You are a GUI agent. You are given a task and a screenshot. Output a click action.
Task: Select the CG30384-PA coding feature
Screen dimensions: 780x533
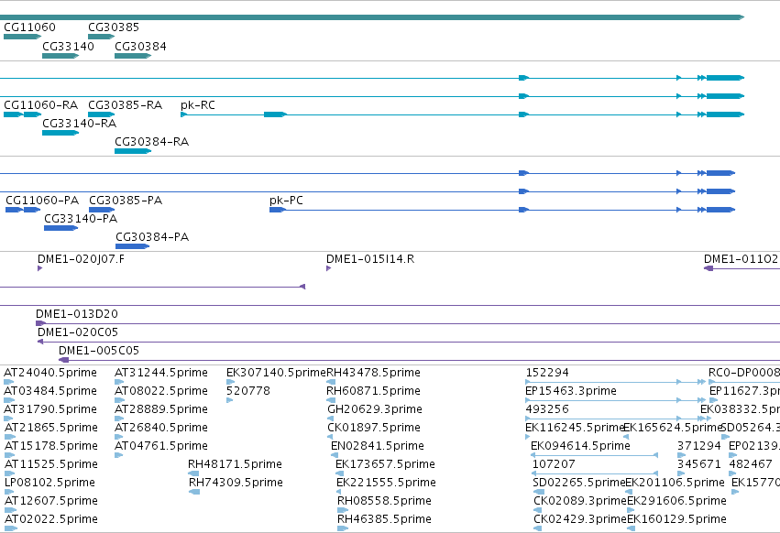click(132, 246)
